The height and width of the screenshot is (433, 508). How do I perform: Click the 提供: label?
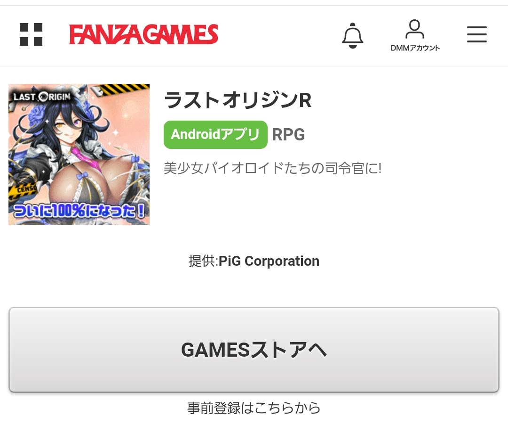coord(204,261)
